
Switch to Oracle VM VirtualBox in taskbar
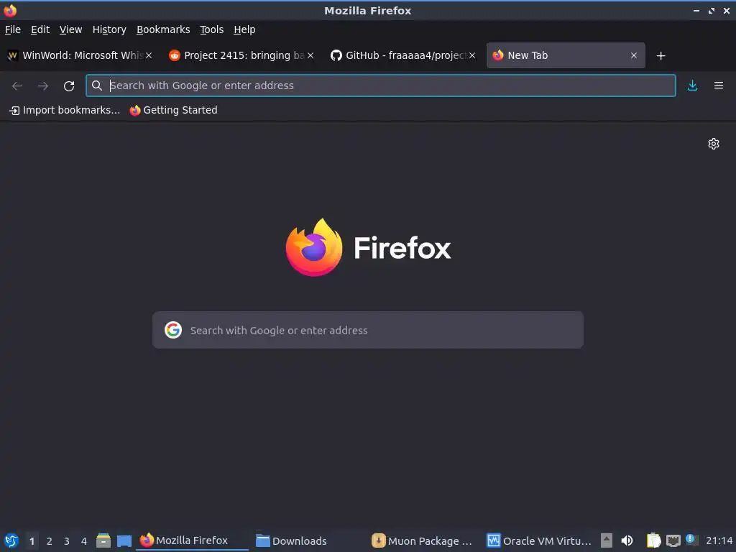click(x=540, y=540)
